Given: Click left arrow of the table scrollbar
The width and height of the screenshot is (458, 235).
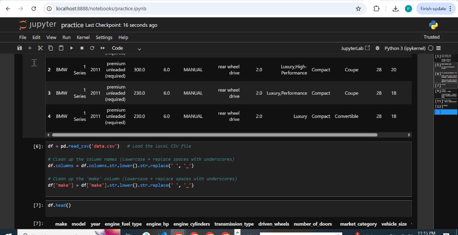Looking at the screenshot, I should tap(48, 135).
